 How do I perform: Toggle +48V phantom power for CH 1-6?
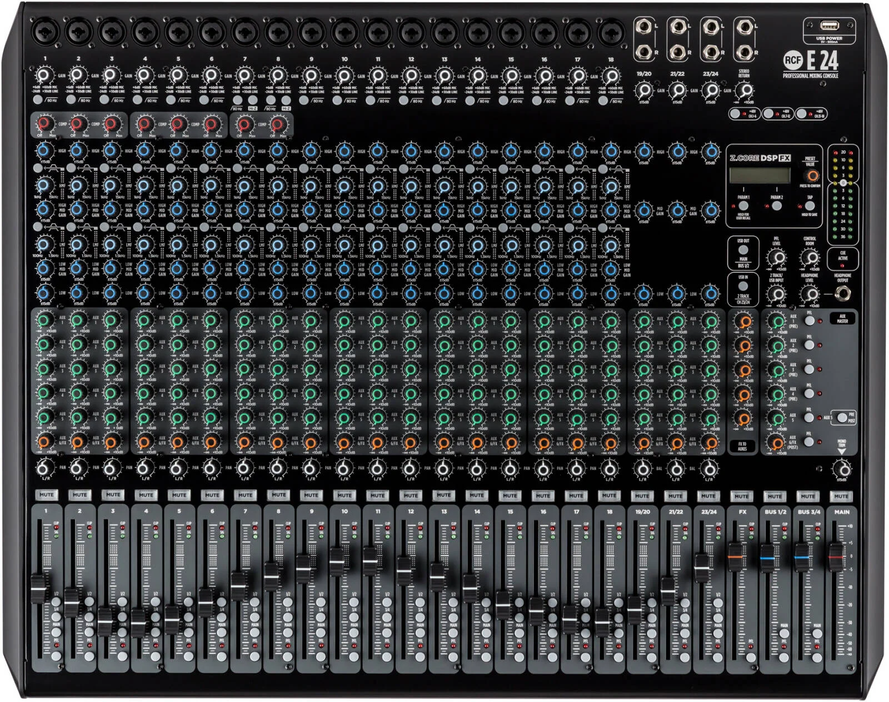(735, 114)
